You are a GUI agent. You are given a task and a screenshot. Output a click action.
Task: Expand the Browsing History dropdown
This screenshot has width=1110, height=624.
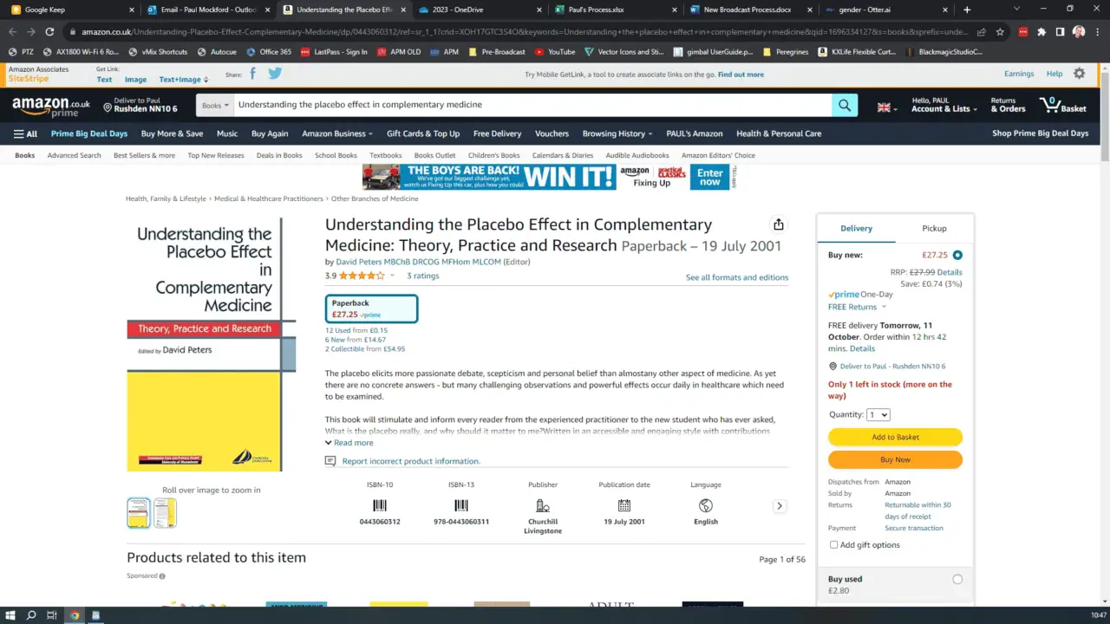point(617,133)
